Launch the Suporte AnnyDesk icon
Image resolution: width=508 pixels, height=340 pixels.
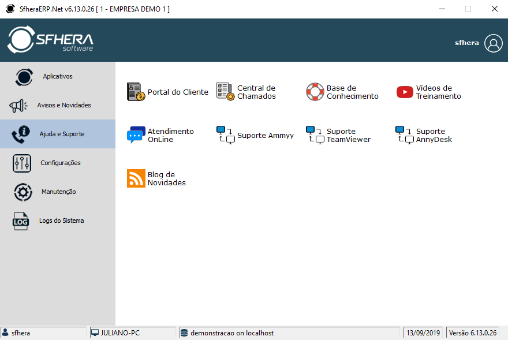(x=405, y=135)
